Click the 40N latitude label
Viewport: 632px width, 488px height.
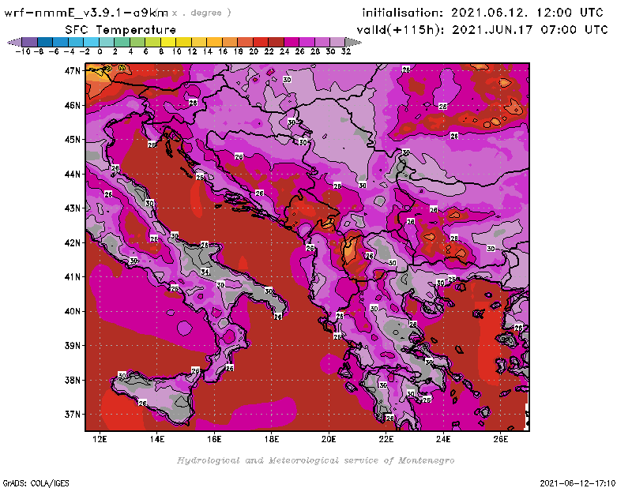(x=73, y=311)
